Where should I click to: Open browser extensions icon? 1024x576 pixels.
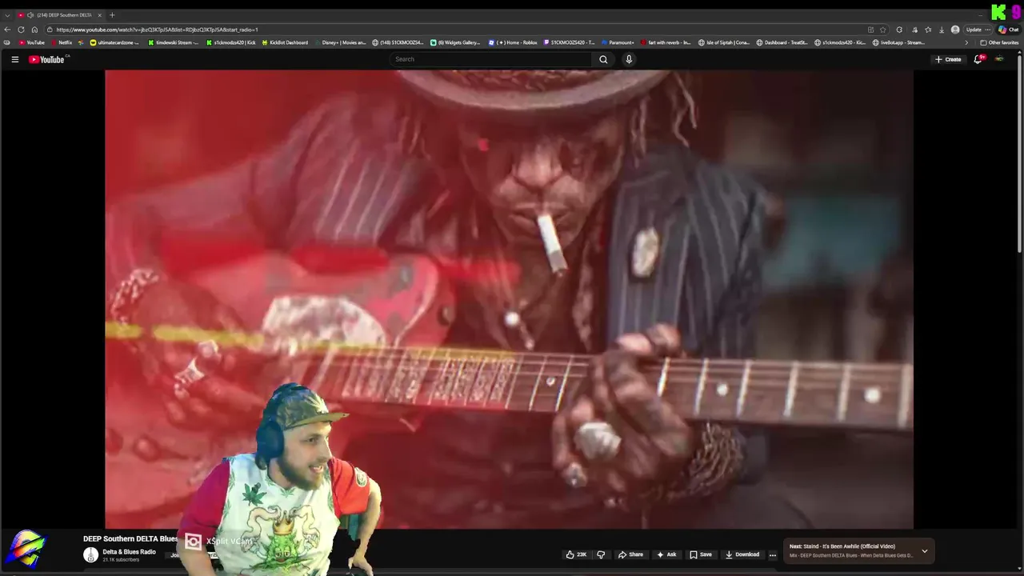tap(899, 30)
